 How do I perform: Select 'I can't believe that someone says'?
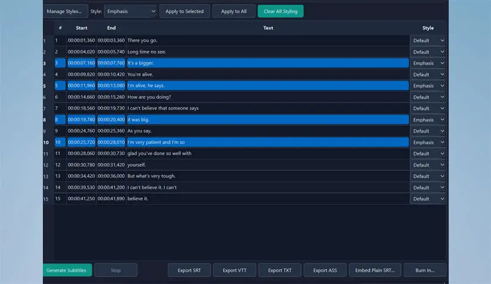click(163, 108)
